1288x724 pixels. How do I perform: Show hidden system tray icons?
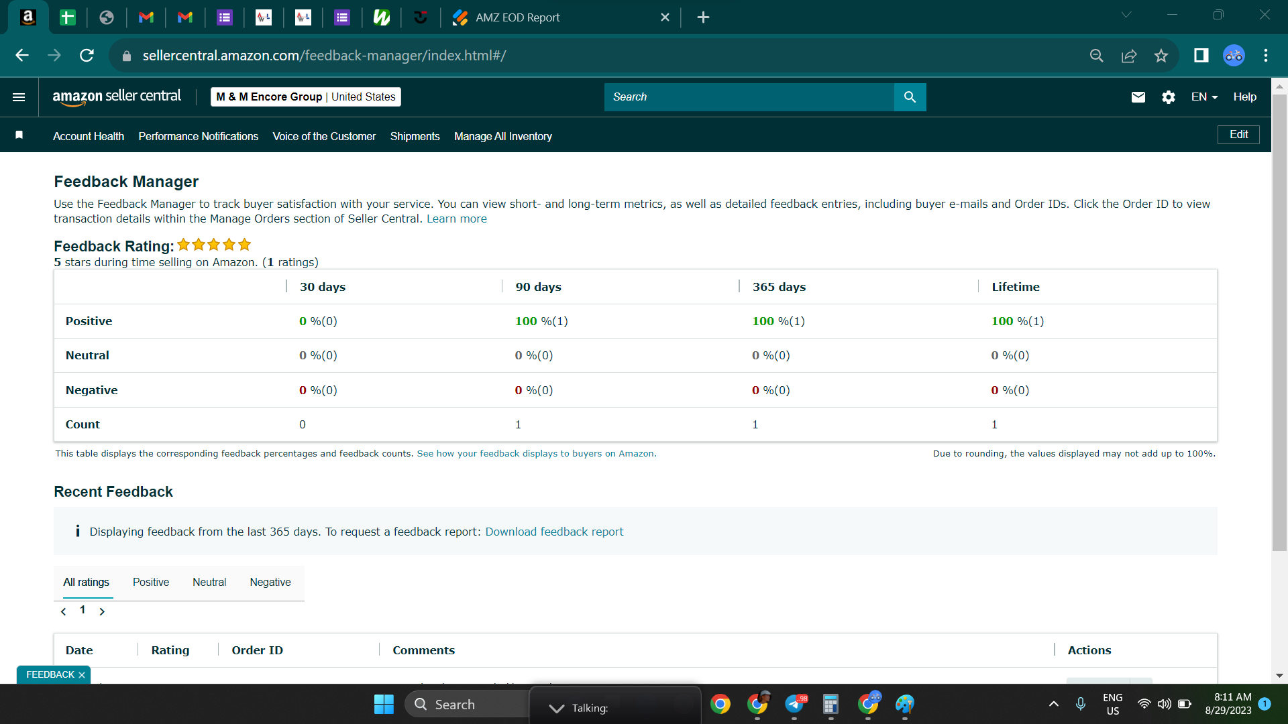[x=1054, y=704]
